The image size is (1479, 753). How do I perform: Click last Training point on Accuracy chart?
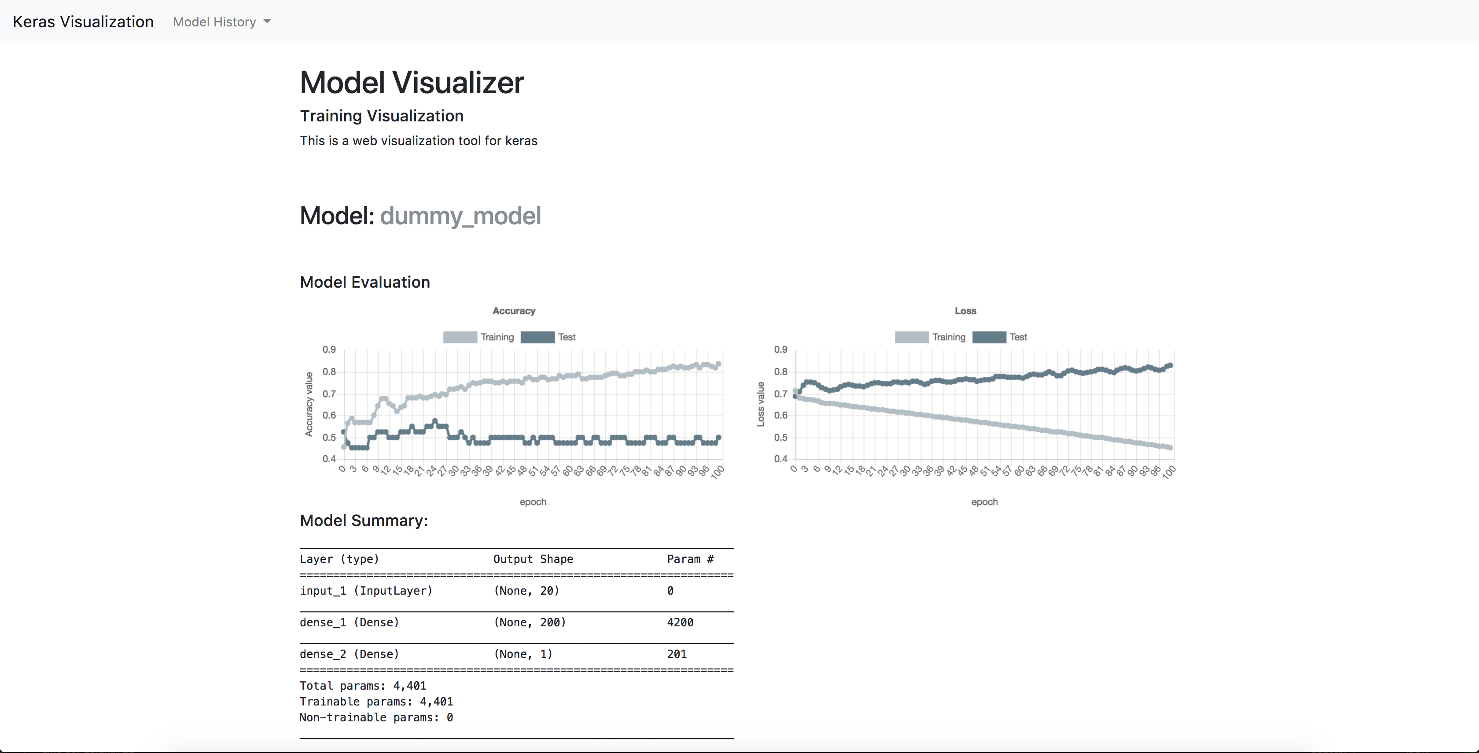pyautogui.click(x=718, y=364)
